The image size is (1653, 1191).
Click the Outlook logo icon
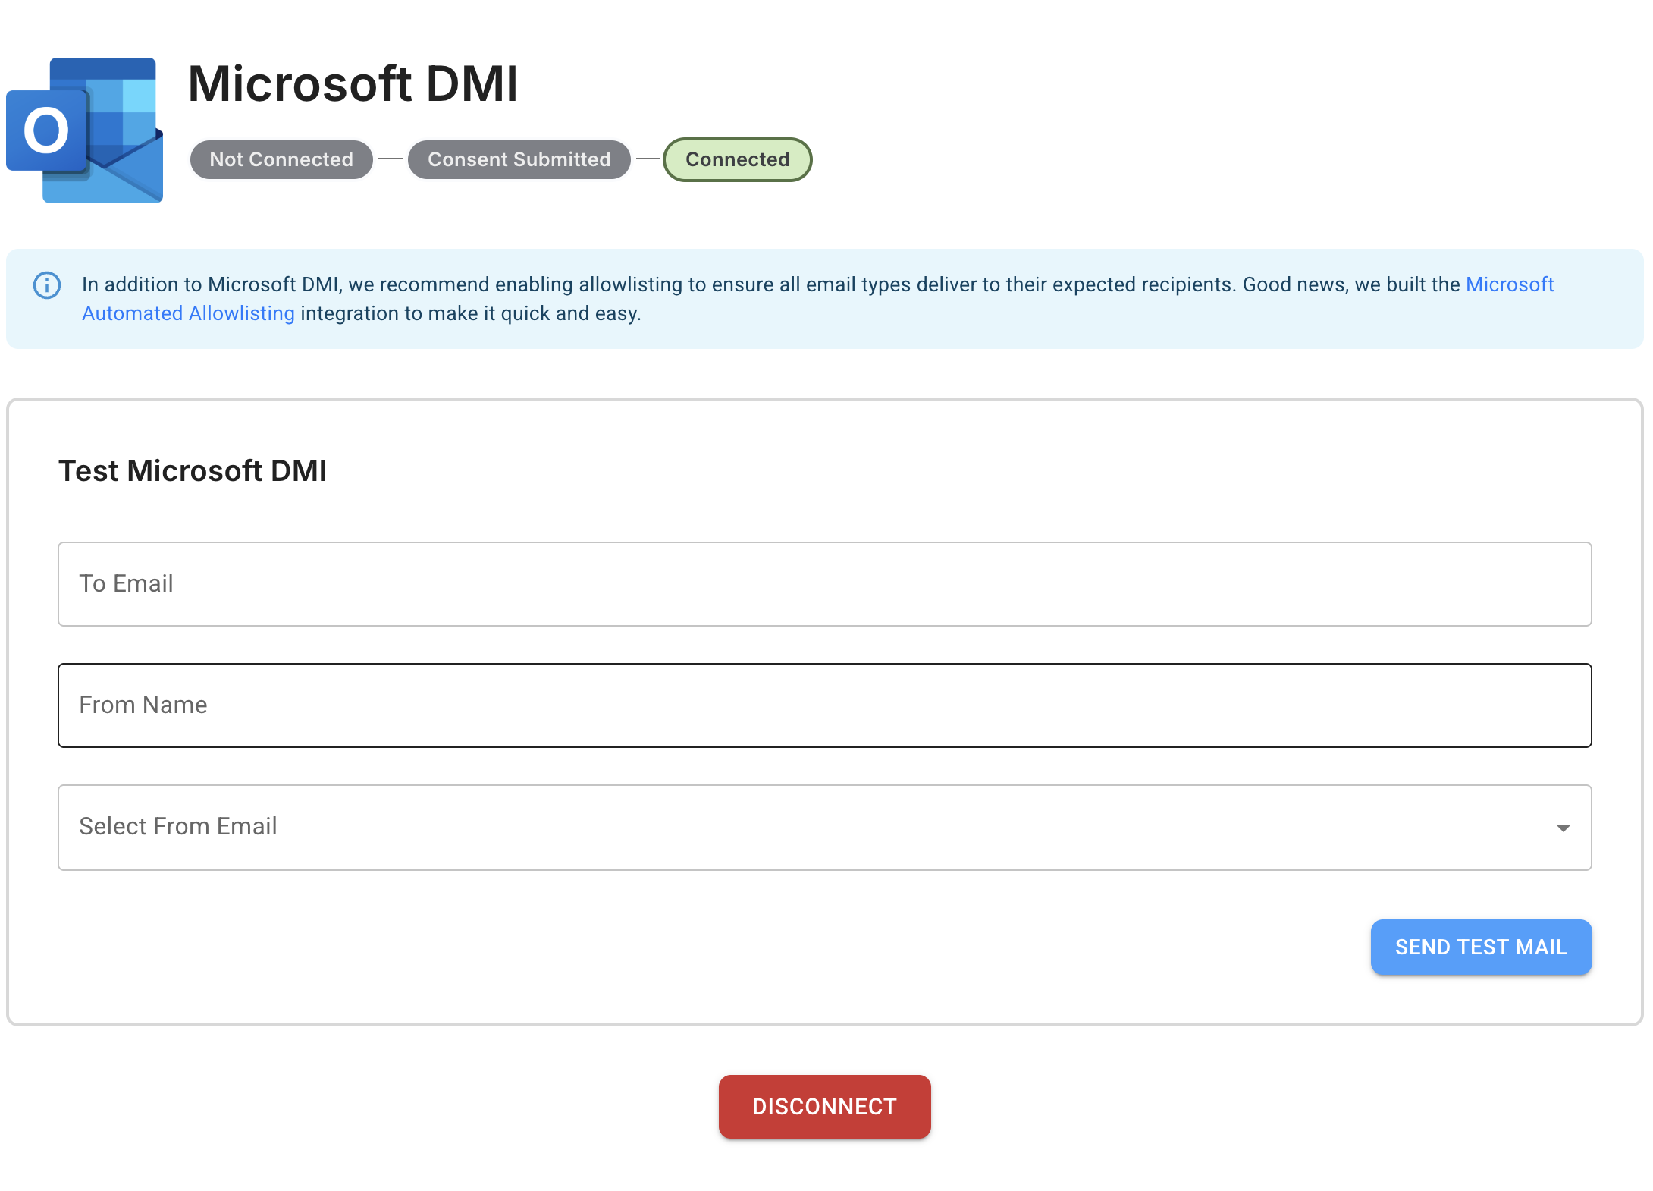pos(85,130)
